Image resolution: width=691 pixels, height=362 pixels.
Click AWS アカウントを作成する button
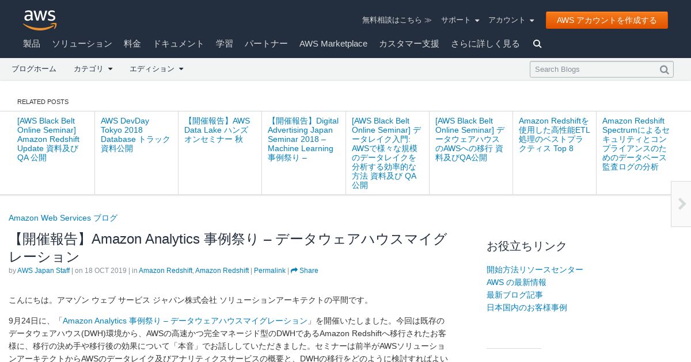click(607, 20)
